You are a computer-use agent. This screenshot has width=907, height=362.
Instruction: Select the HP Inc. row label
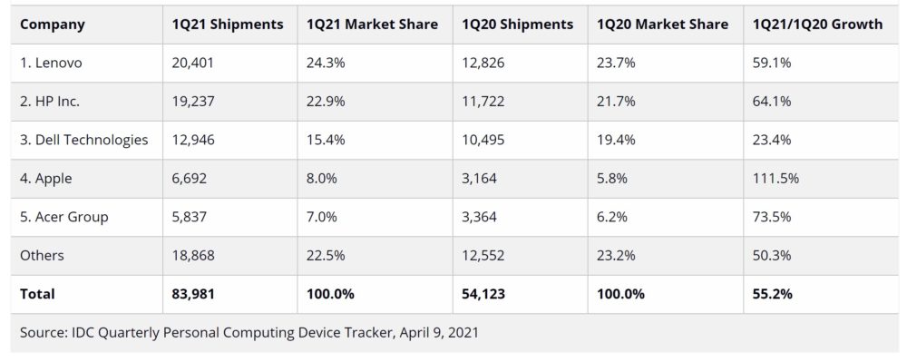[50, 102]
